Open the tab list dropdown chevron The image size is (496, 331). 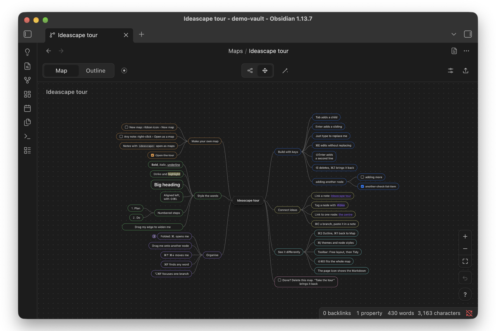coord(453,34)
